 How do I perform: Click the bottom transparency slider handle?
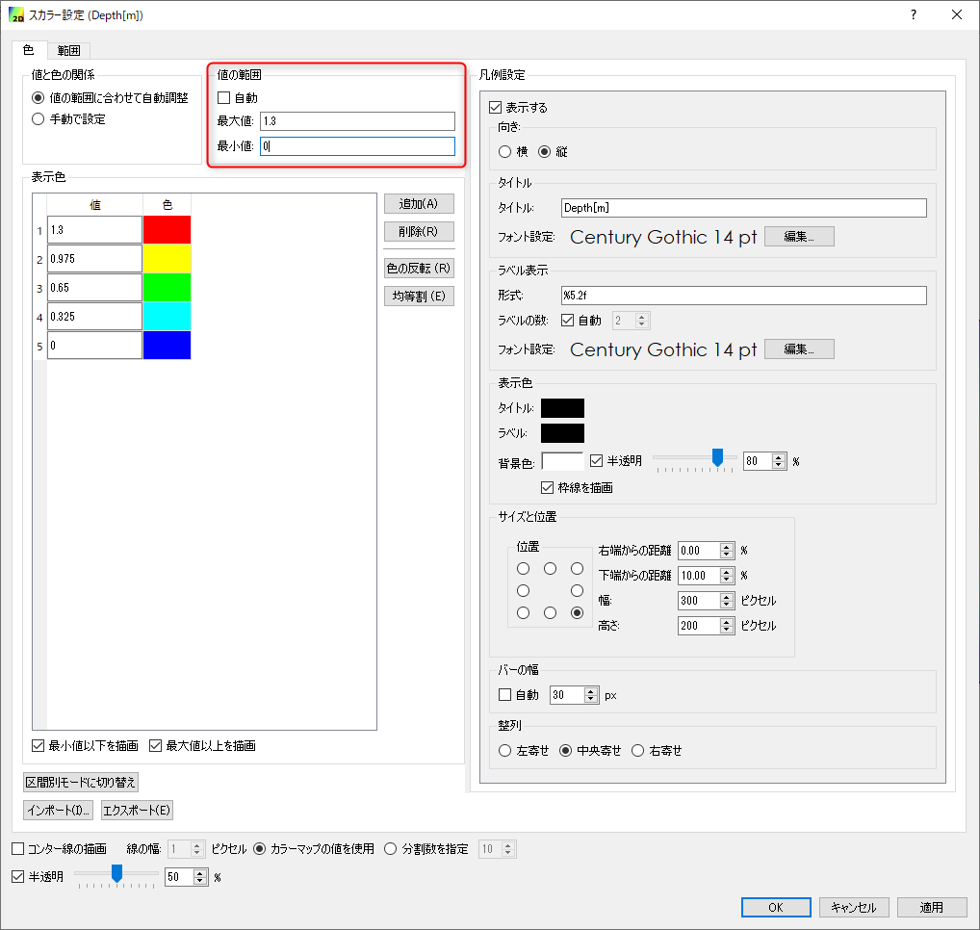point(116,874)
